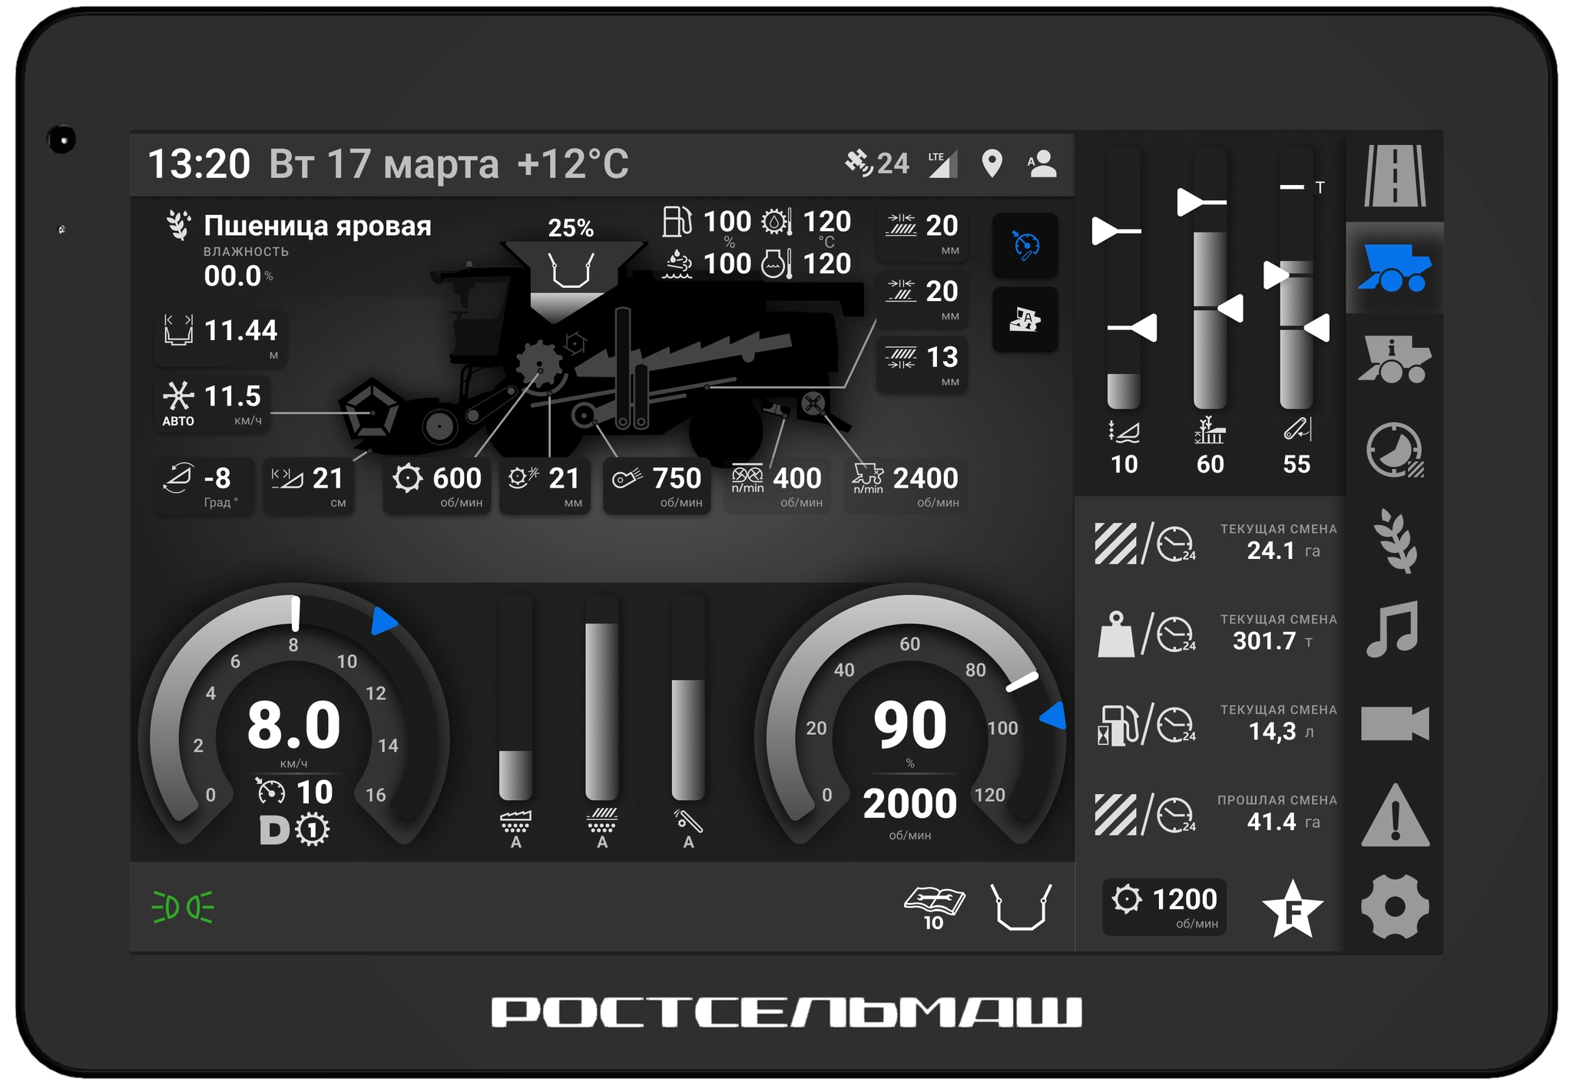Click current shift area 24.1 га

[1215, 542]
